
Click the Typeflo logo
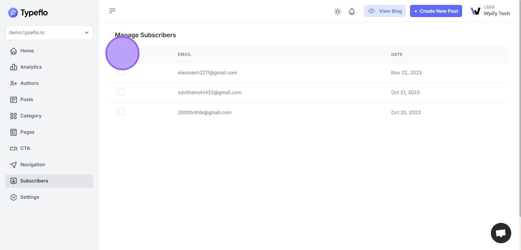click(28, 12)
